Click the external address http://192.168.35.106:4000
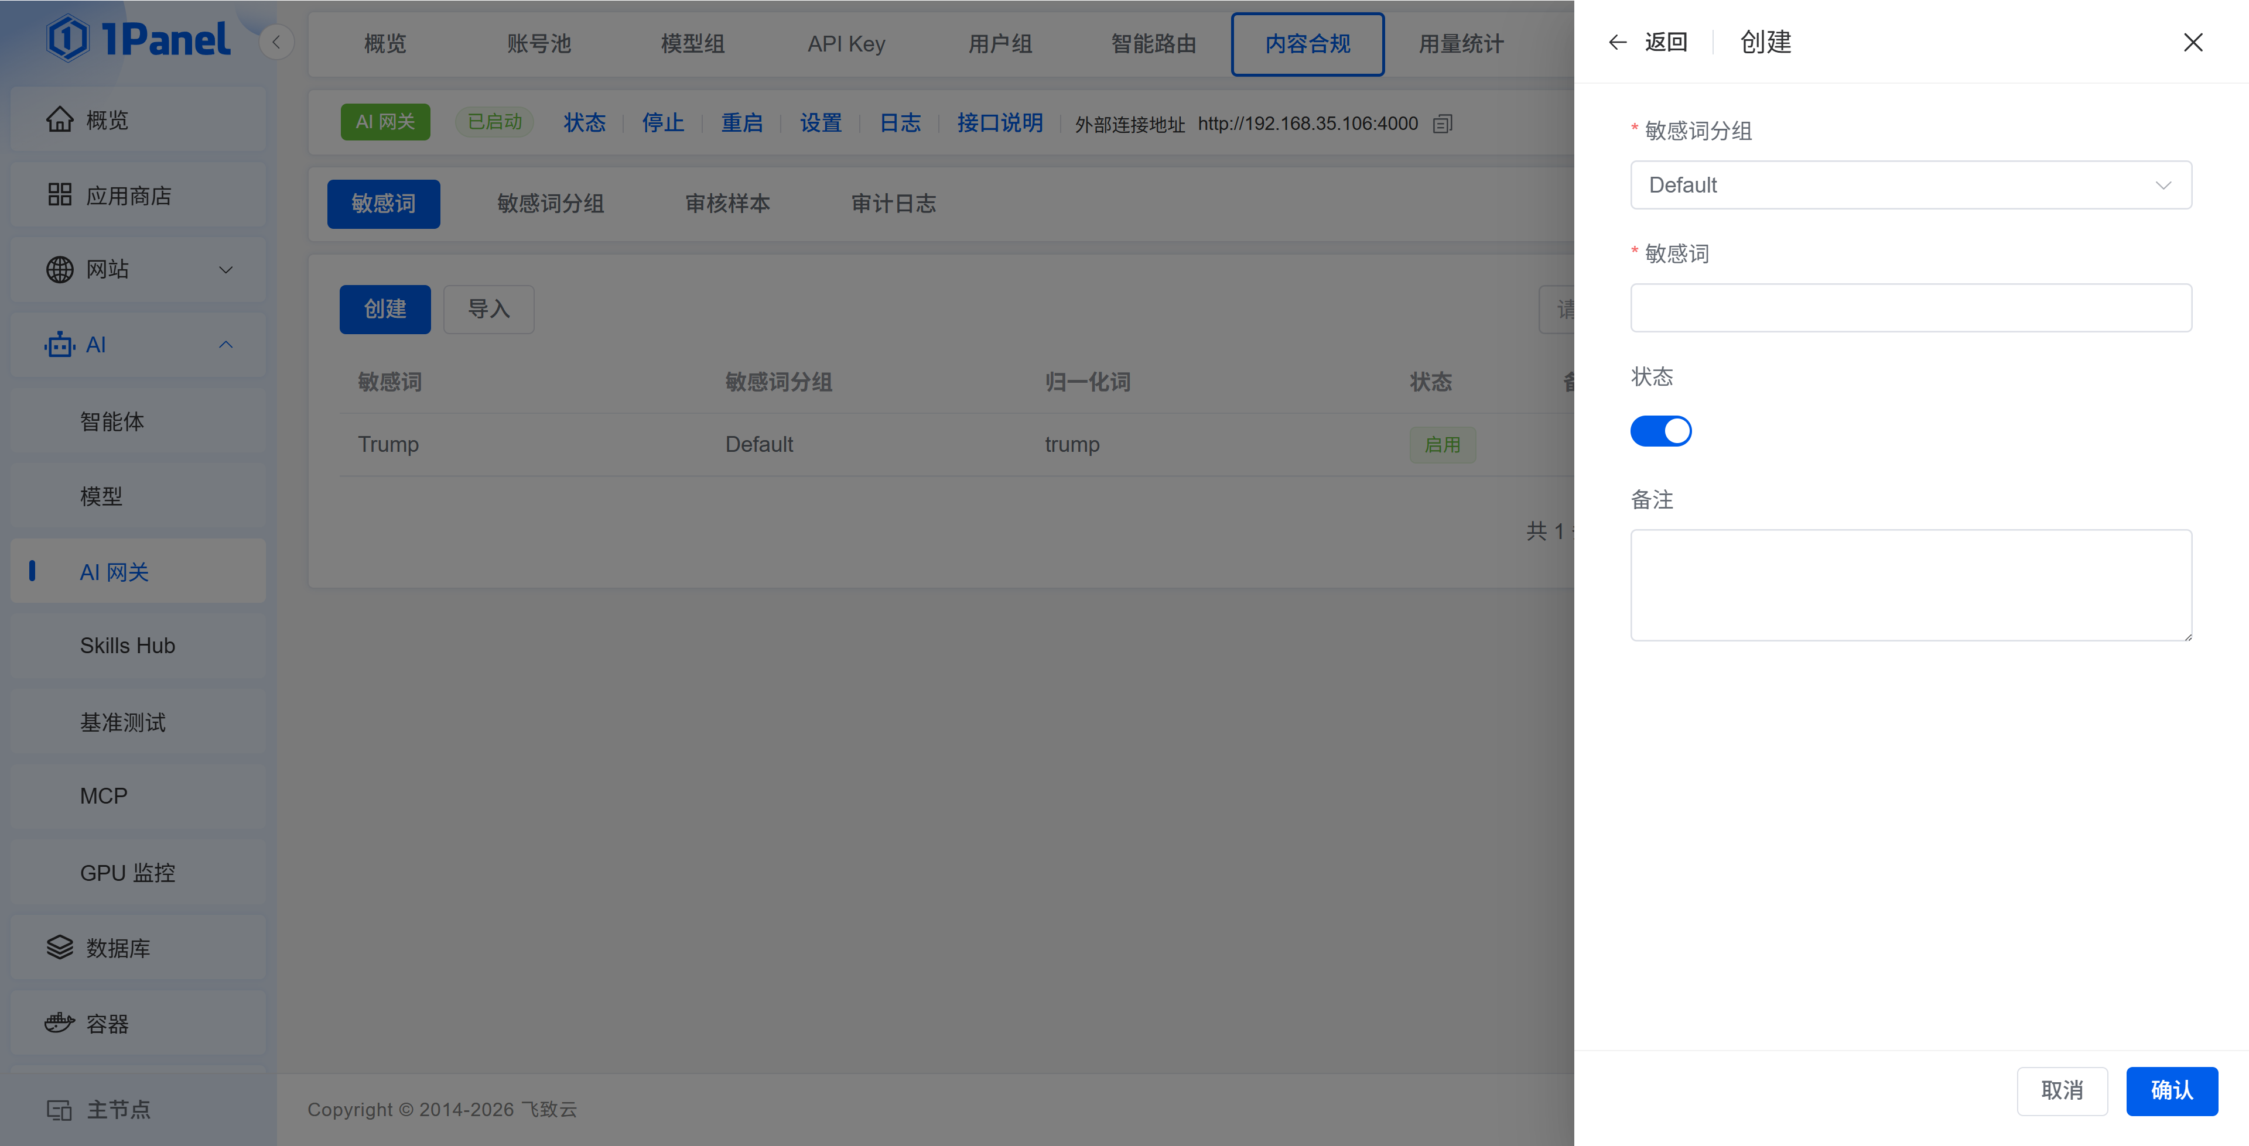This screenshot has width=2249, height=1146. tap(1307, 124)
